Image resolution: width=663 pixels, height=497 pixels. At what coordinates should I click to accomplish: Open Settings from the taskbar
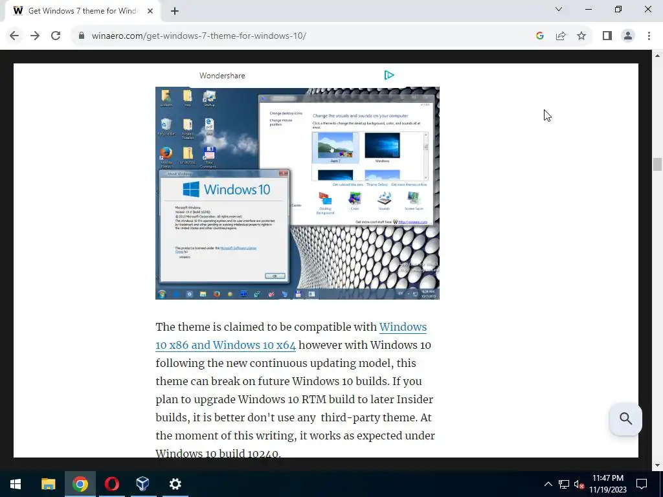pos(175,484)
